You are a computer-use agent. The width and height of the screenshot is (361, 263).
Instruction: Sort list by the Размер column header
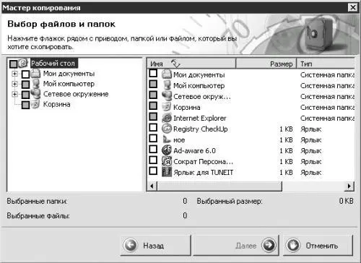[x=266, y=64]
